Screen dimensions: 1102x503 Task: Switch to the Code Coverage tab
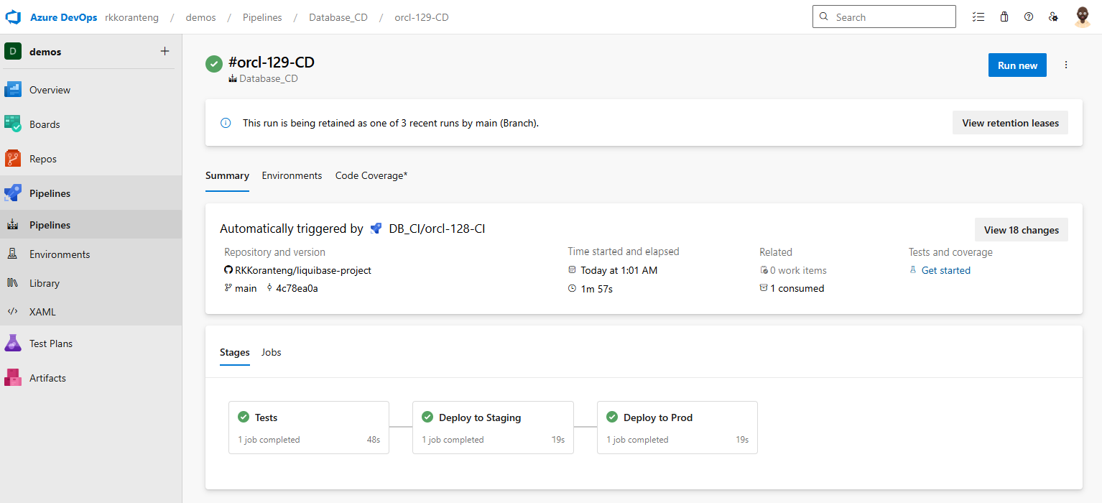point(371,175)
